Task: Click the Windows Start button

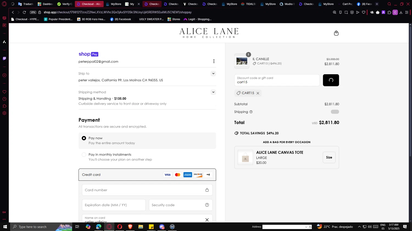Action: (x=5, y=227)
